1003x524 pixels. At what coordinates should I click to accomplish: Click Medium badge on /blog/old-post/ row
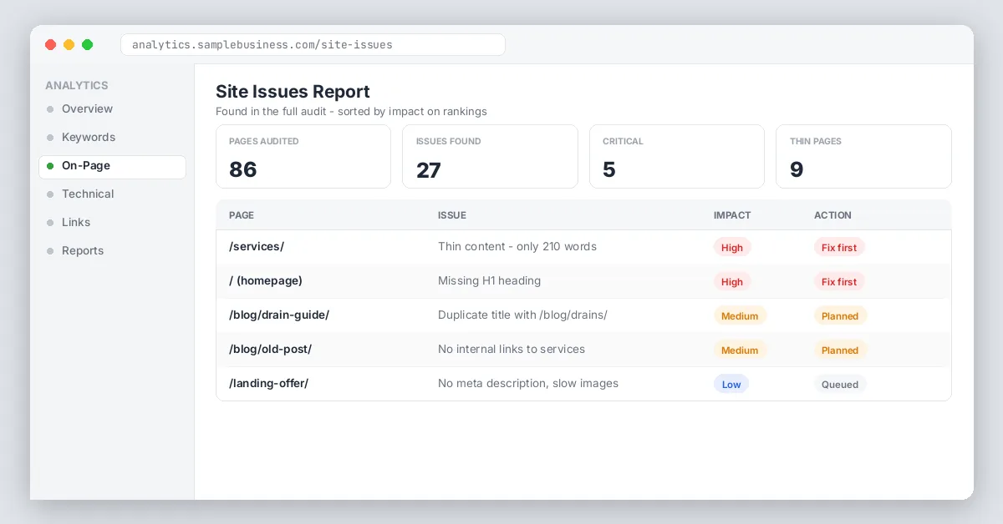click(x=740, y=350)
